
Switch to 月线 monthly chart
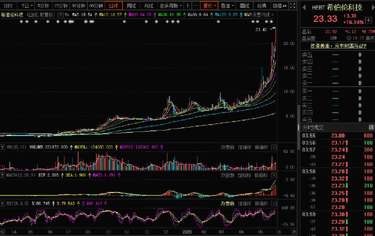point(149,5)
